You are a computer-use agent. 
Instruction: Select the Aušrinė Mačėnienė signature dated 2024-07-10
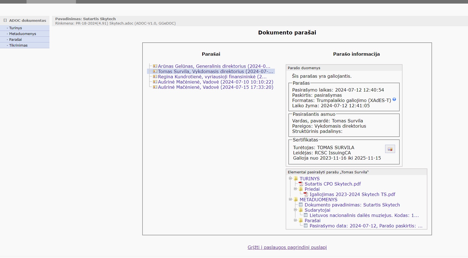pos(215,82)
